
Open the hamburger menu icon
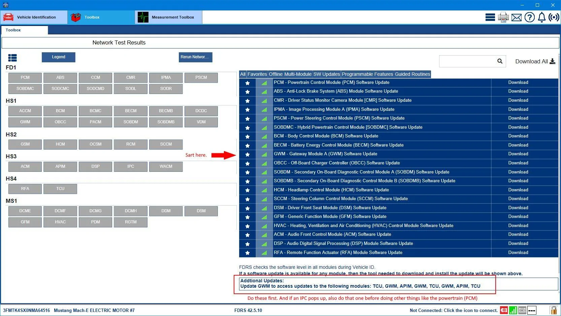pos(490,17)
